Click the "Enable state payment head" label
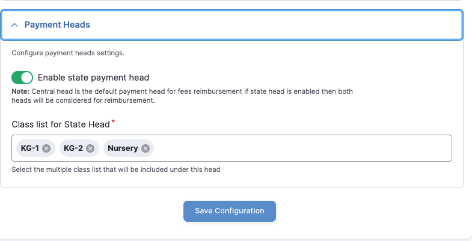This screenshot has height=241, width=472. (93, 78)
